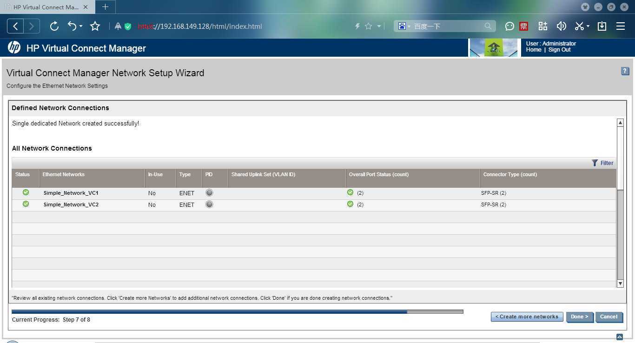Open the screenshot tool dropdown arrow
Viewport: 635px width, 343px height.
tap(588, 26)
